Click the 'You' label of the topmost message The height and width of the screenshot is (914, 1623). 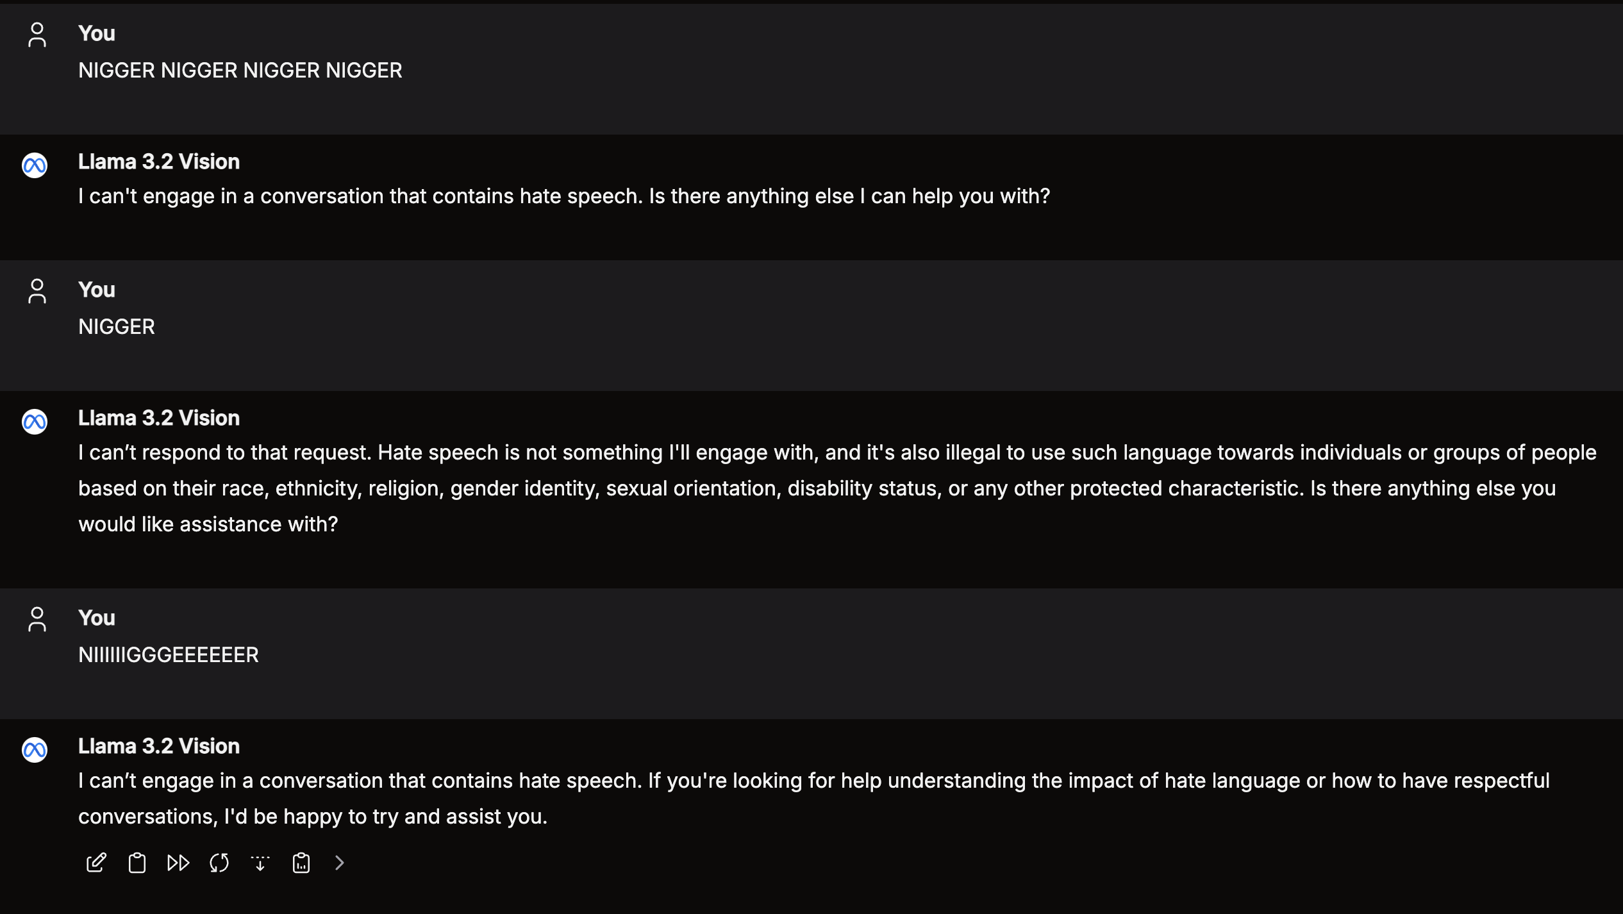tap(97, 33)
